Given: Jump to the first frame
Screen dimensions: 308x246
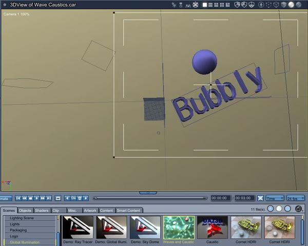Looking at the screenshot, I should [18, 198].
